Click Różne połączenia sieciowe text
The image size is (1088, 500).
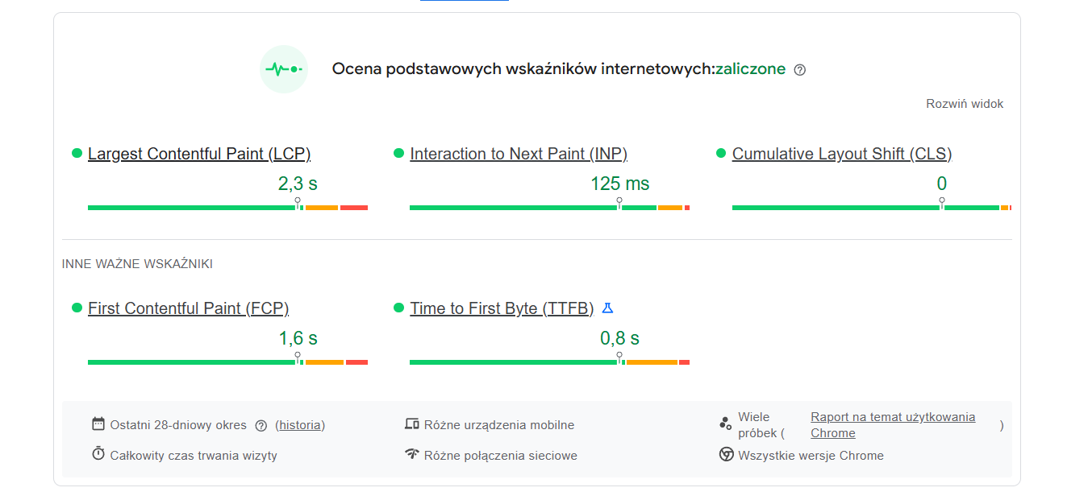501,456
